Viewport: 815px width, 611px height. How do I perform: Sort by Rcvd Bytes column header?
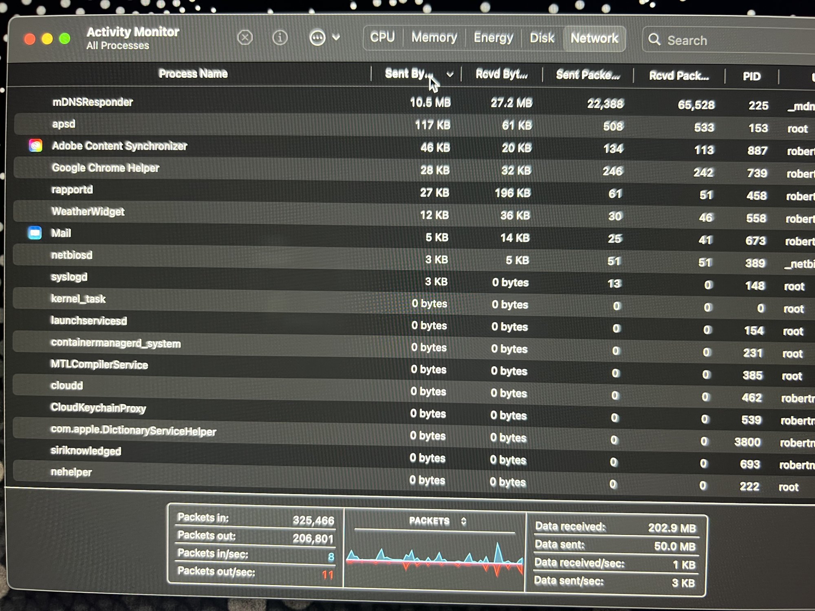(x=502, y=75)
